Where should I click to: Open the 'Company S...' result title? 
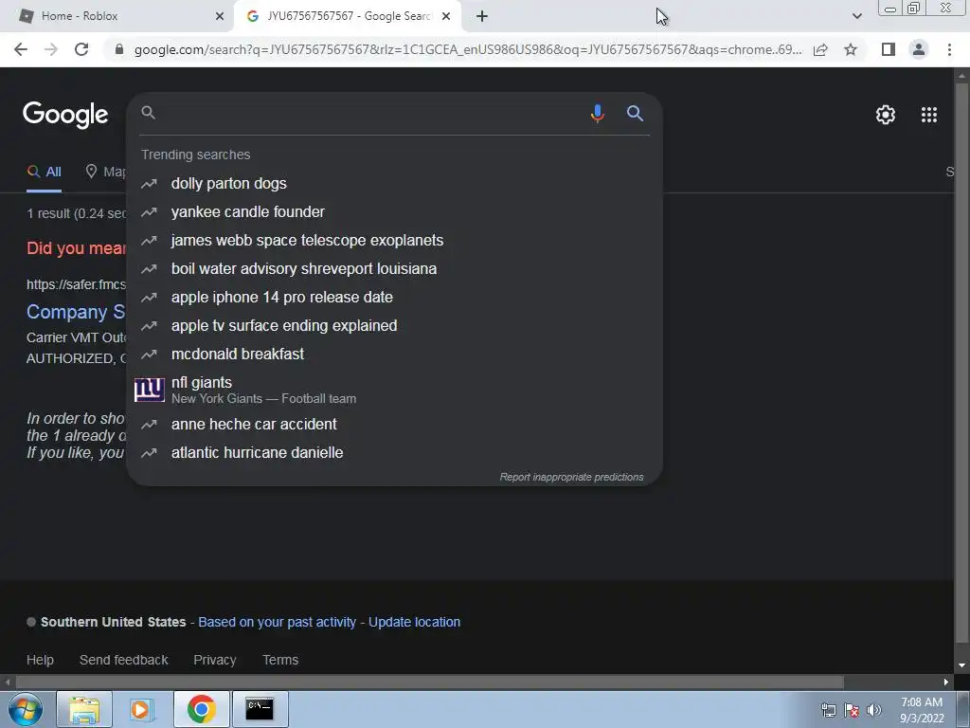[76, 311]
